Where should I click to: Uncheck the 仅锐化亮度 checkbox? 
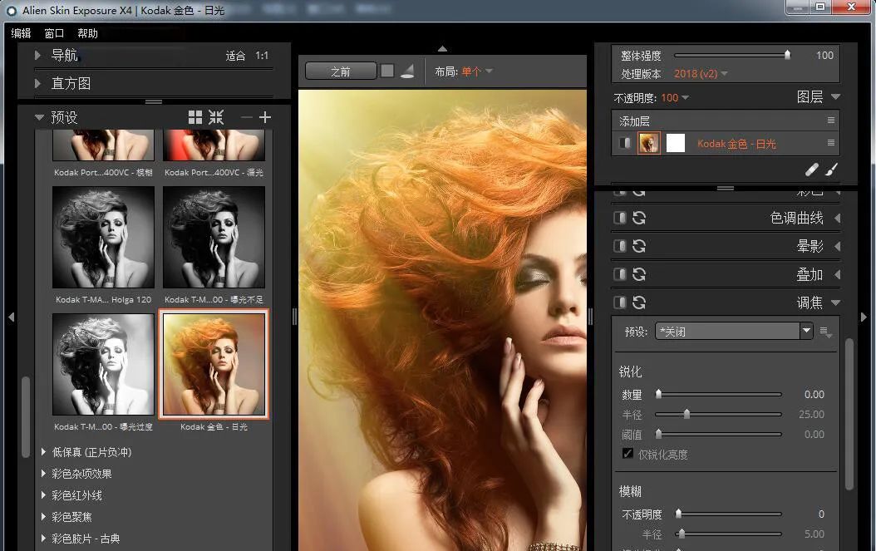pos(628,453)
